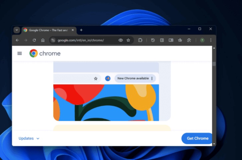Reload the current page
The height and width of the screenshot is (160, 242).
point(34,40)
